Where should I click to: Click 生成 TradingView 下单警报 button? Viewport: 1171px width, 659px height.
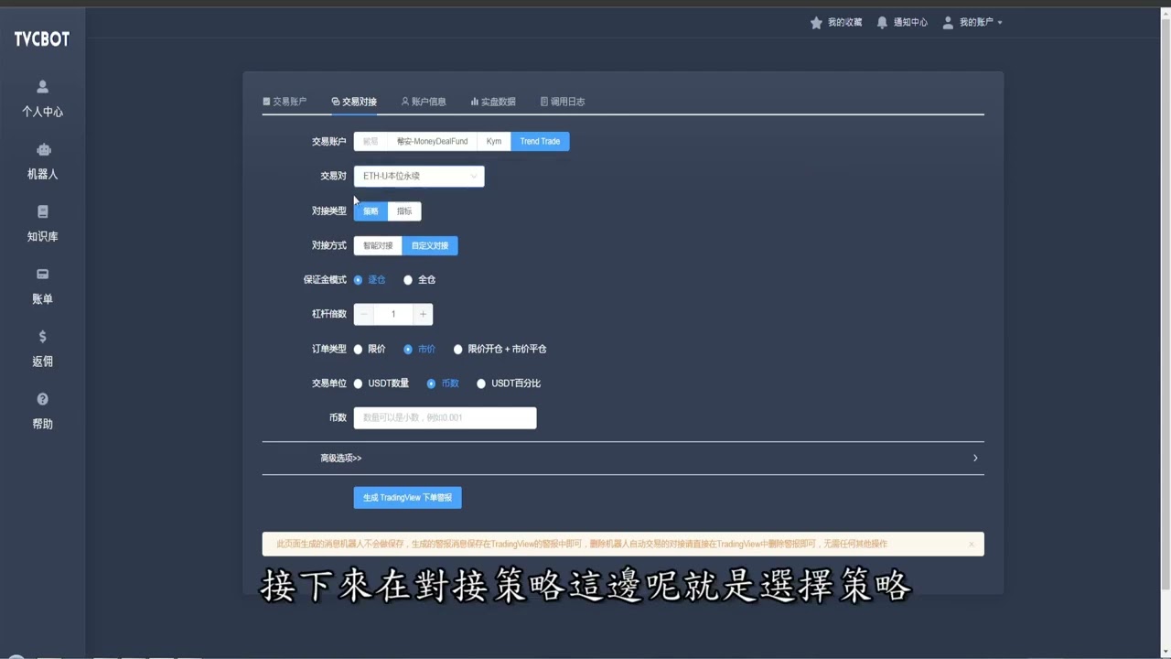tap(407, 497)
